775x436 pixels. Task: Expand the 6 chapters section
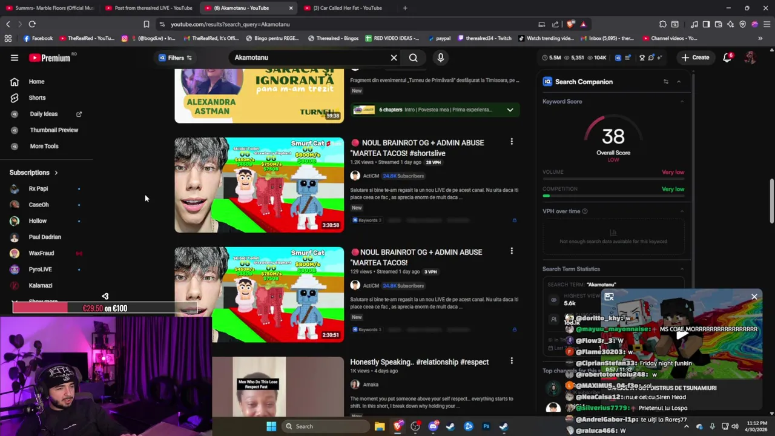coord(510,110)
